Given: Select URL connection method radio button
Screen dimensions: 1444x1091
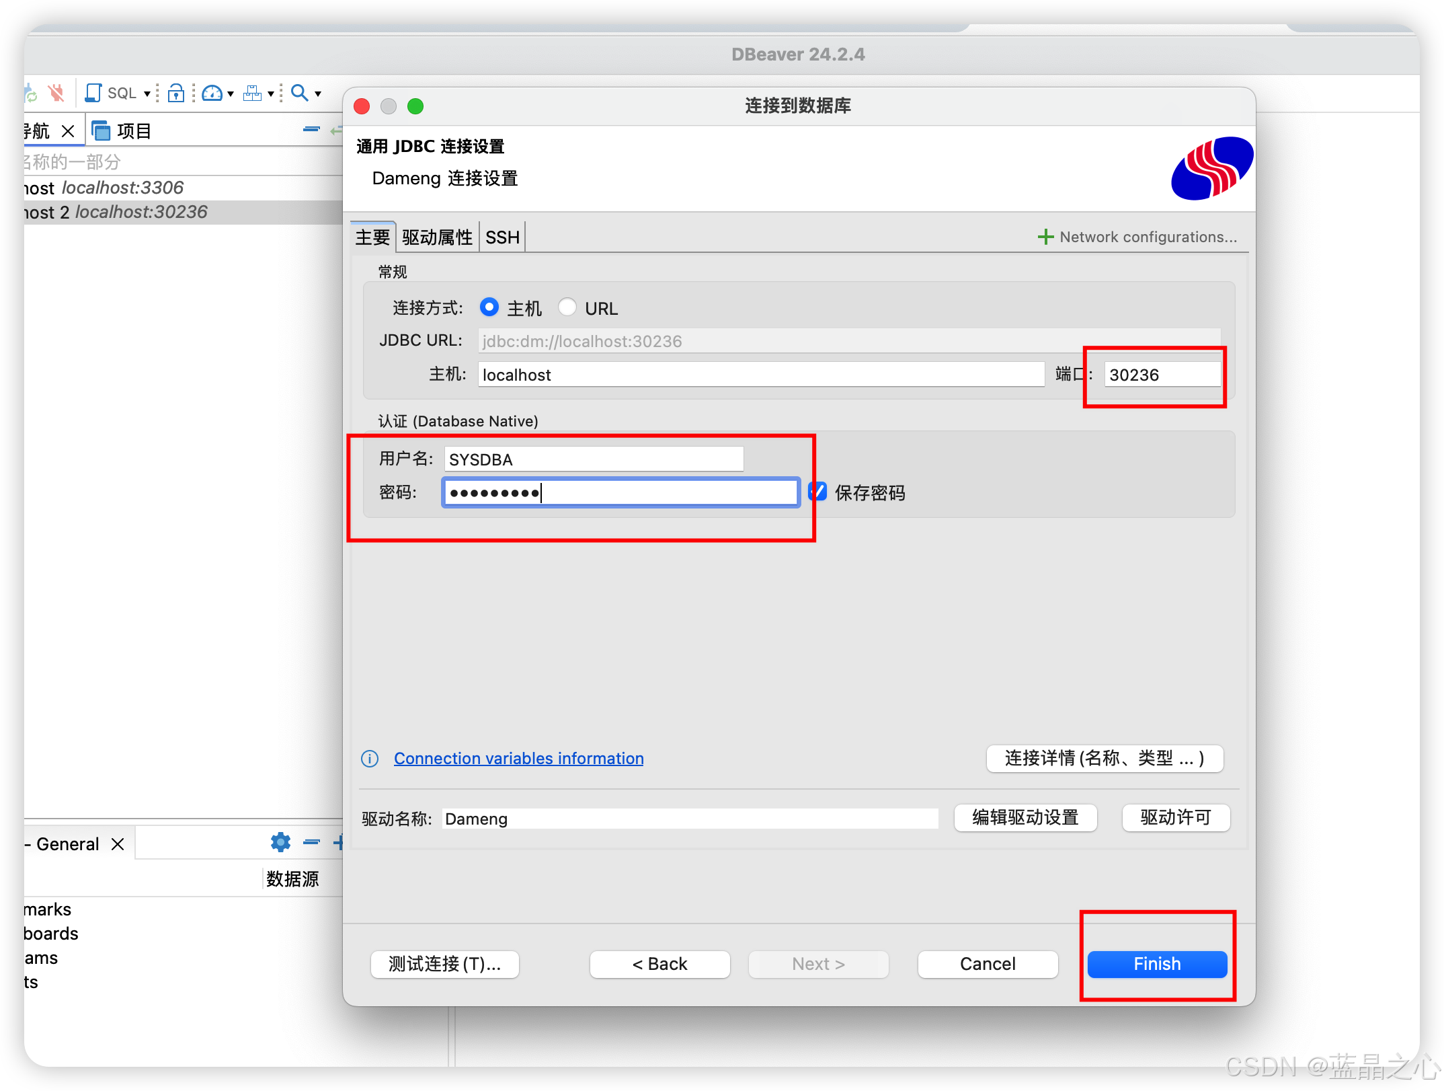Looking at the screenshot, I should (x=567, y=307).
